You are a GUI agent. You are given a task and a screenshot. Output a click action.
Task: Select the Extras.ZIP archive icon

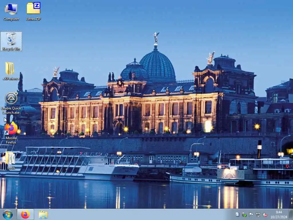click(x=33, y=11)
